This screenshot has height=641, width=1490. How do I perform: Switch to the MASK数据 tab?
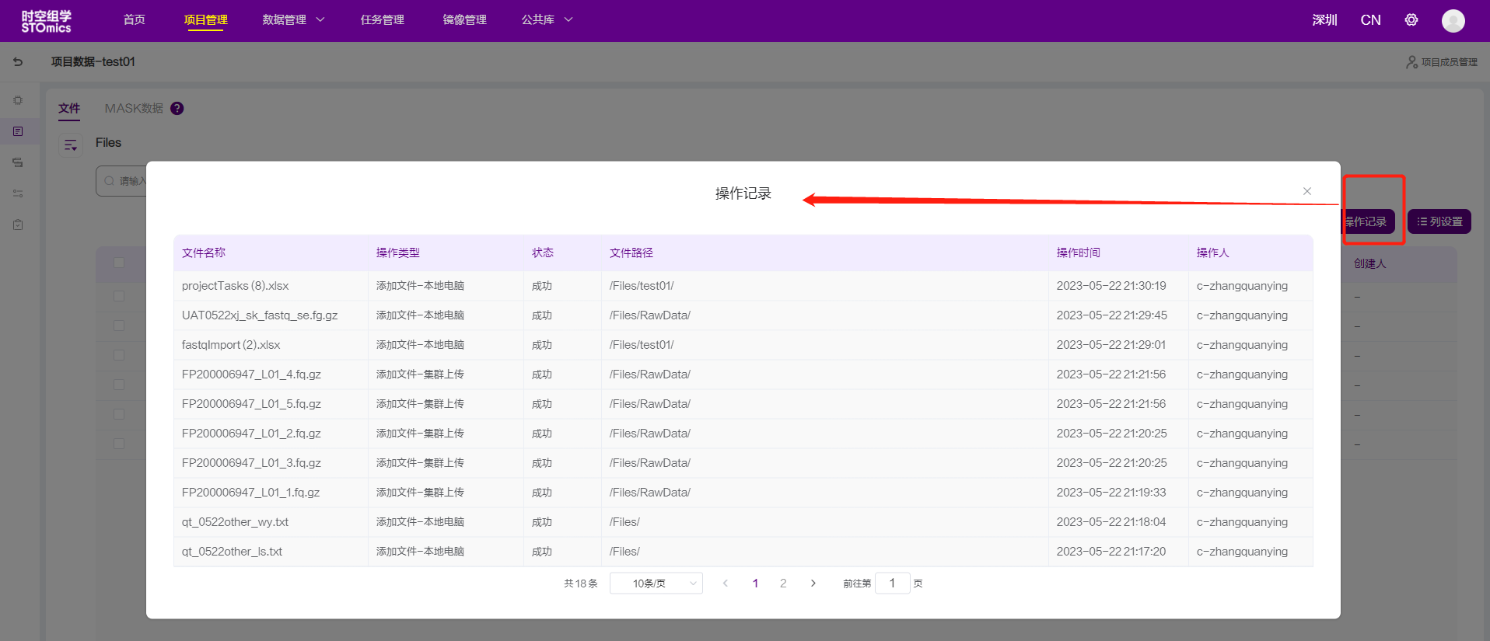(x=134, y=109)
